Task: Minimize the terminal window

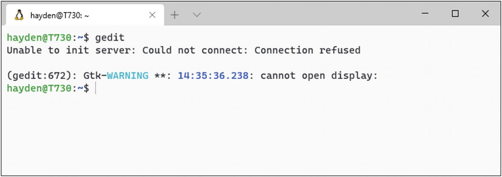Action: (x=425, y=13)
